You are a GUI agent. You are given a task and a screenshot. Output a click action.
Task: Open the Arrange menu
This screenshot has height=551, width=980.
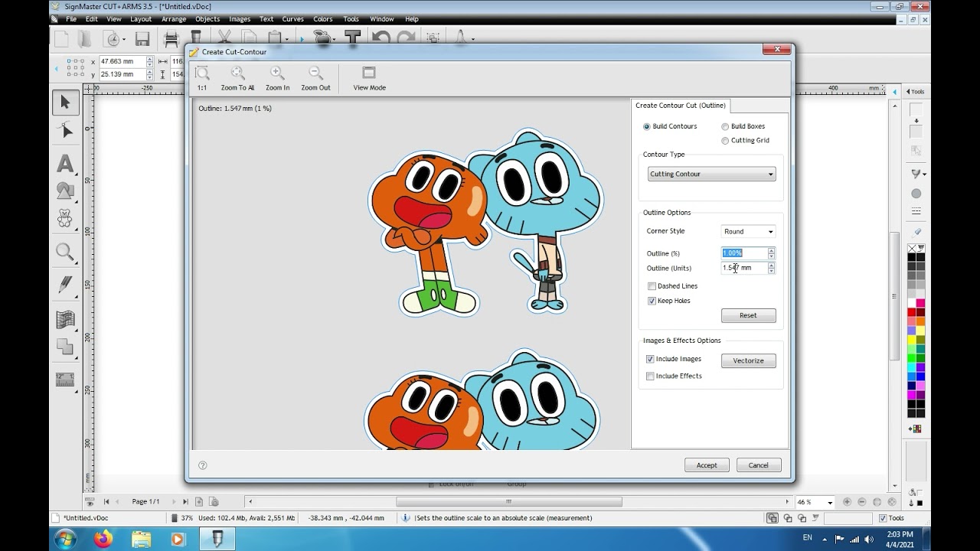pos(174,19)
